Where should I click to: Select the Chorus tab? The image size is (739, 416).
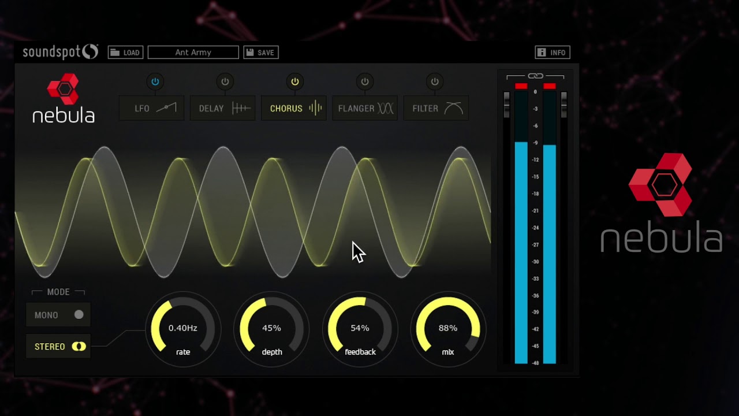(x=294, y=109)
